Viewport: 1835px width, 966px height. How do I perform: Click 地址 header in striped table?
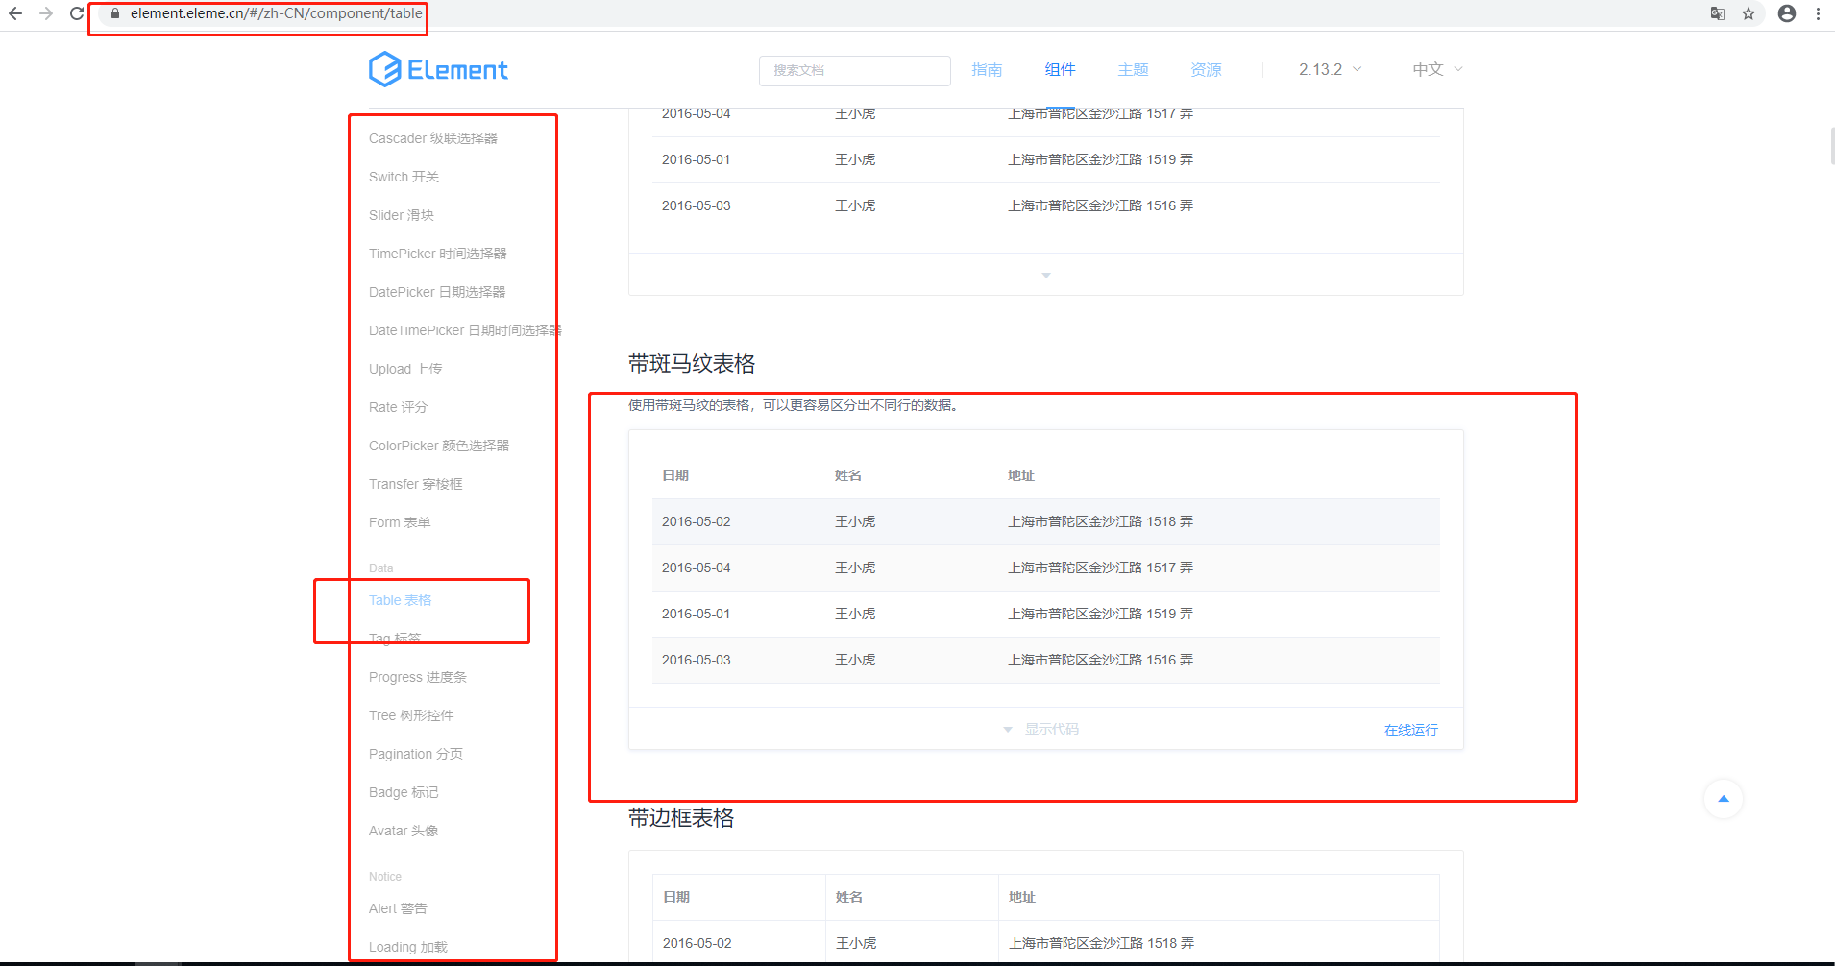tap(1021, 475)
